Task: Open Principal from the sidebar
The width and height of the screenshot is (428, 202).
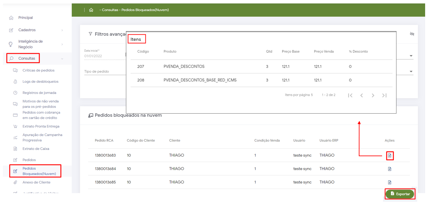Action: 26,18
